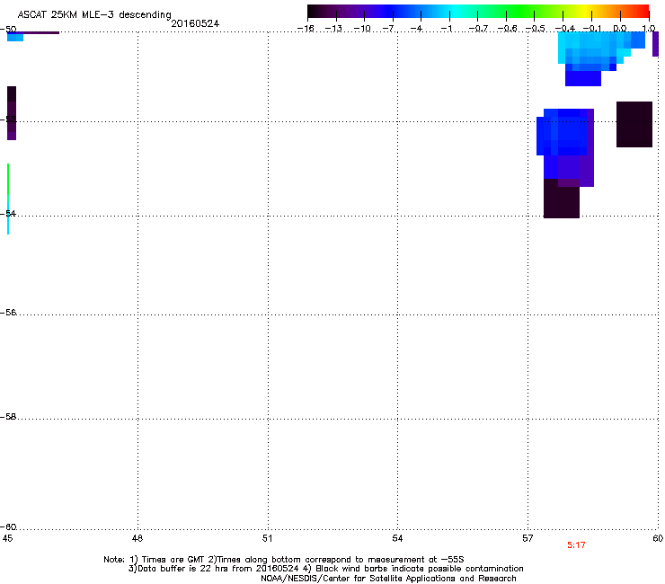Click the red time label 5:17
The image size is (665, 584).
pos(576,545)
